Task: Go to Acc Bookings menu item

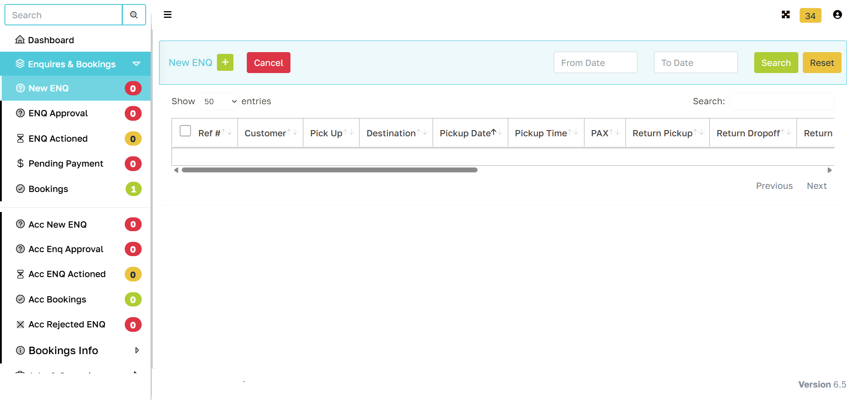Action: [x=57, y=299]
